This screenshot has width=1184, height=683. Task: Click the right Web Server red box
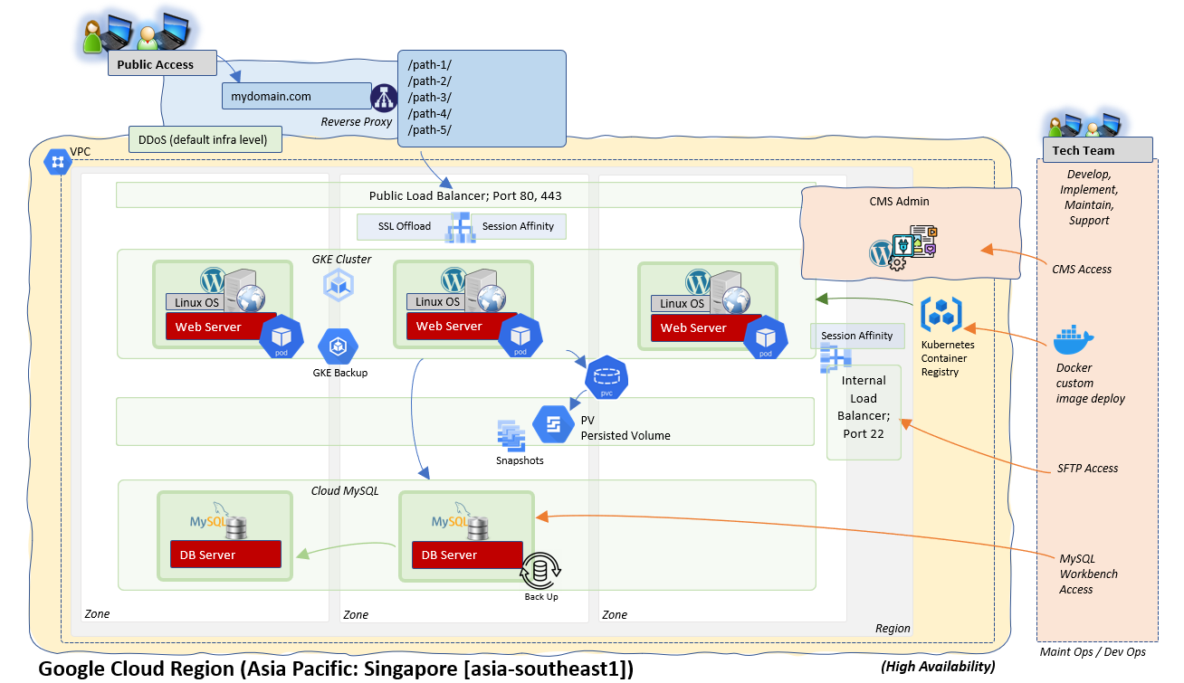706,327
